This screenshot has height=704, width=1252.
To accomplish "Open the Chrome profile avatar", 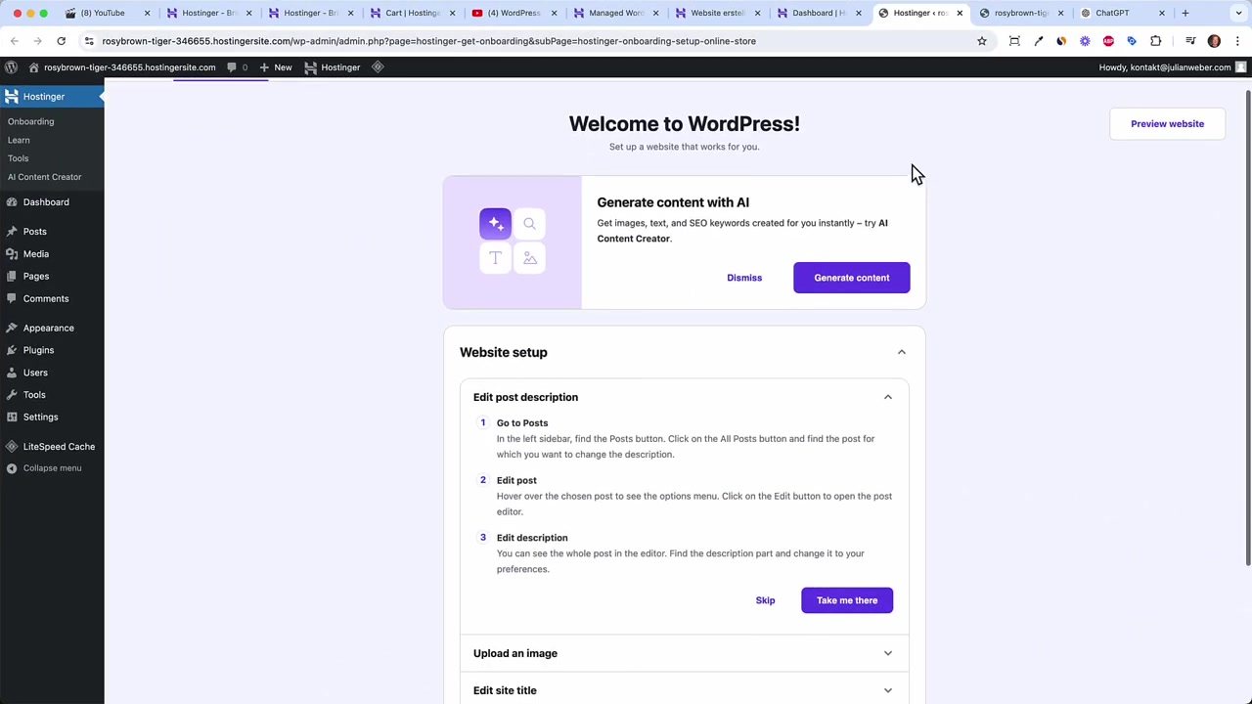I will pyautogui.click(x=1214, y=41).
